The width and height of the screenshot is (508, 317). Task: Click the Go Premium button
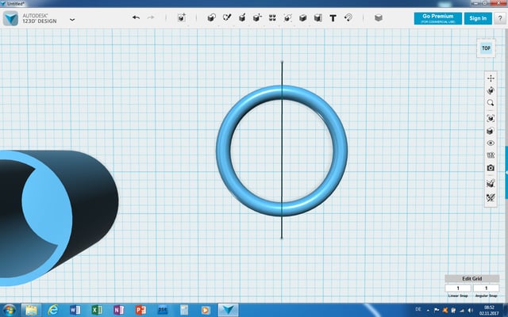click(437, 18)
